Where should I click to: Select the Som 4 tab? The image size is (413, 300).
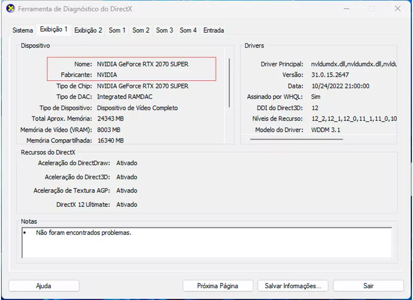[x=188, y=31]
